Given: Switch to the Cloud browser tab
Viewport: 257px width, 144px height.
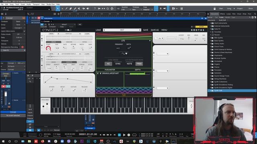Looking at the screenshot, I should coord(239,14).
